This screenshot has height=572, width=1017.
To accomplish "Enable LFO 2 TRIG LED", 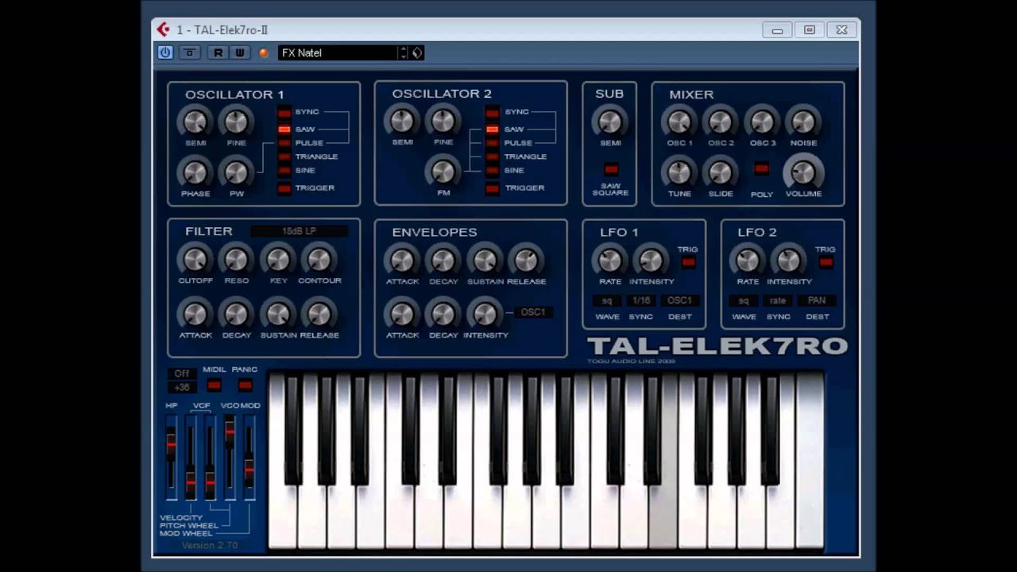I will tap(826, 262).
